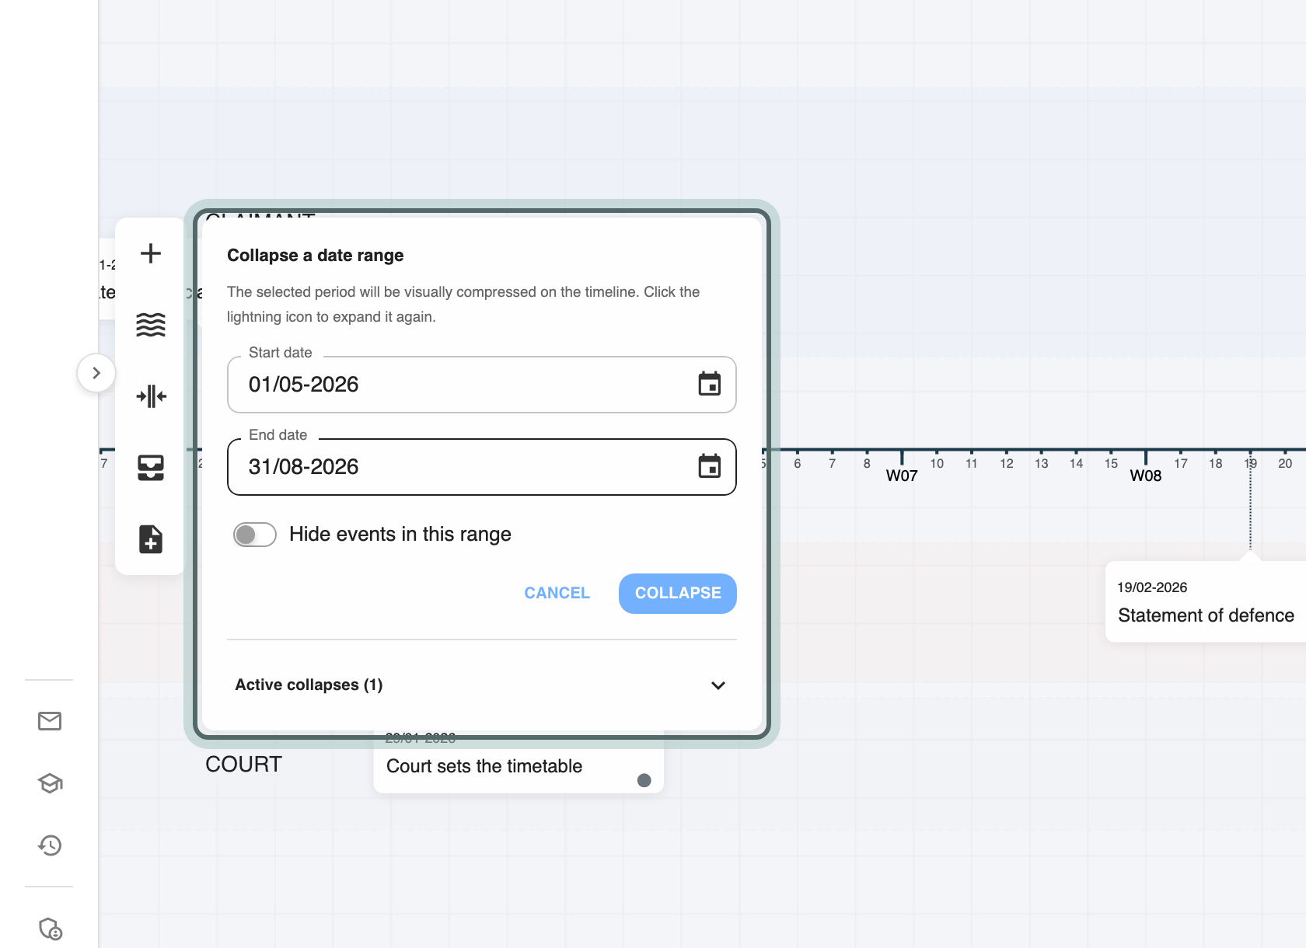Expand the sidebar with the chevron arrow

pyautogui.click(x=96, y=373)
